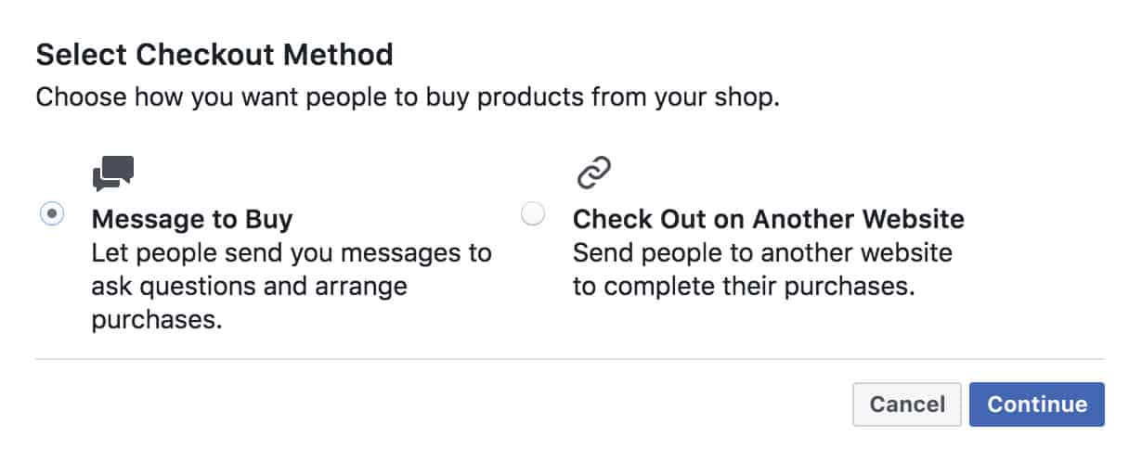The height and width of the screenshot is (462, 1142).
Task: Click the 'to complete their purchases.' line
Action: 744,287
